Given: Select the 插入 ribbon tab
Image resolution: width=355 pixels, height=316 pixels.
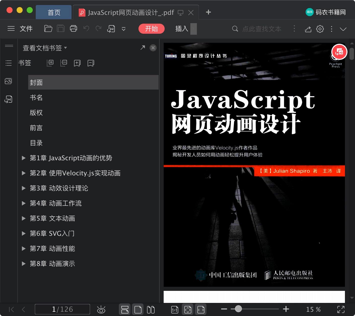Looking at the screenshot, I should (182, 29).
